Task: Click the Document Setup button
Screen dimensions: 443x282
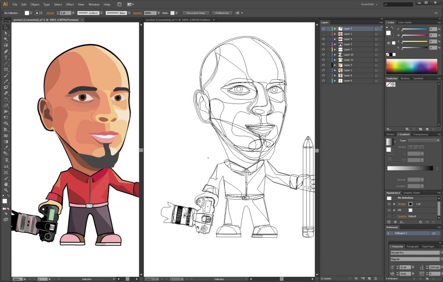Action: click(196, 13)
